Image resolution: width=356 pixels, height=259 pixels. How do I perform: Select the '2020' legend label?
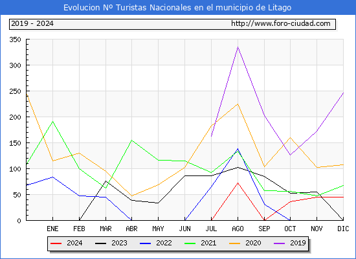click(x=253, y=243)
